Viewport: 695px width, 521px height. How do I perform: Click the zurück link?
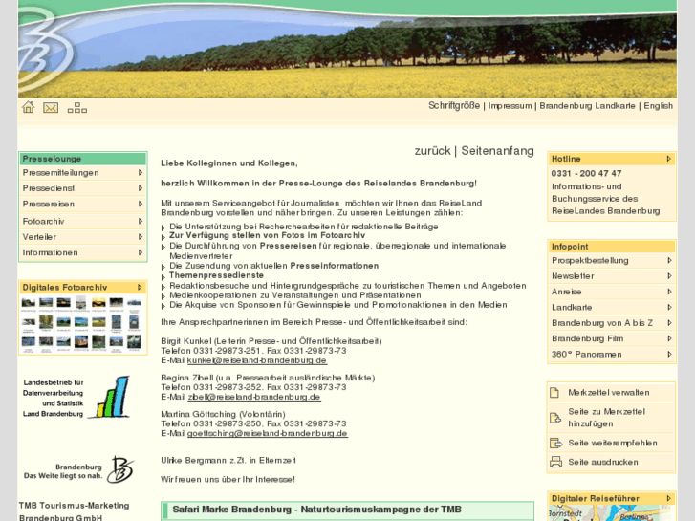tap(432, 151)
